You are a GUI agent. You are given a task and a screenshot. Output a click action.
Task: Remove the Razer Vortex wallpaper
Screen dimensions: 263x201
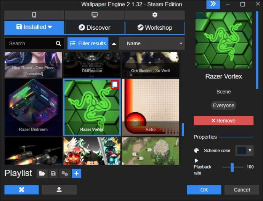click(x=224, y=121)
